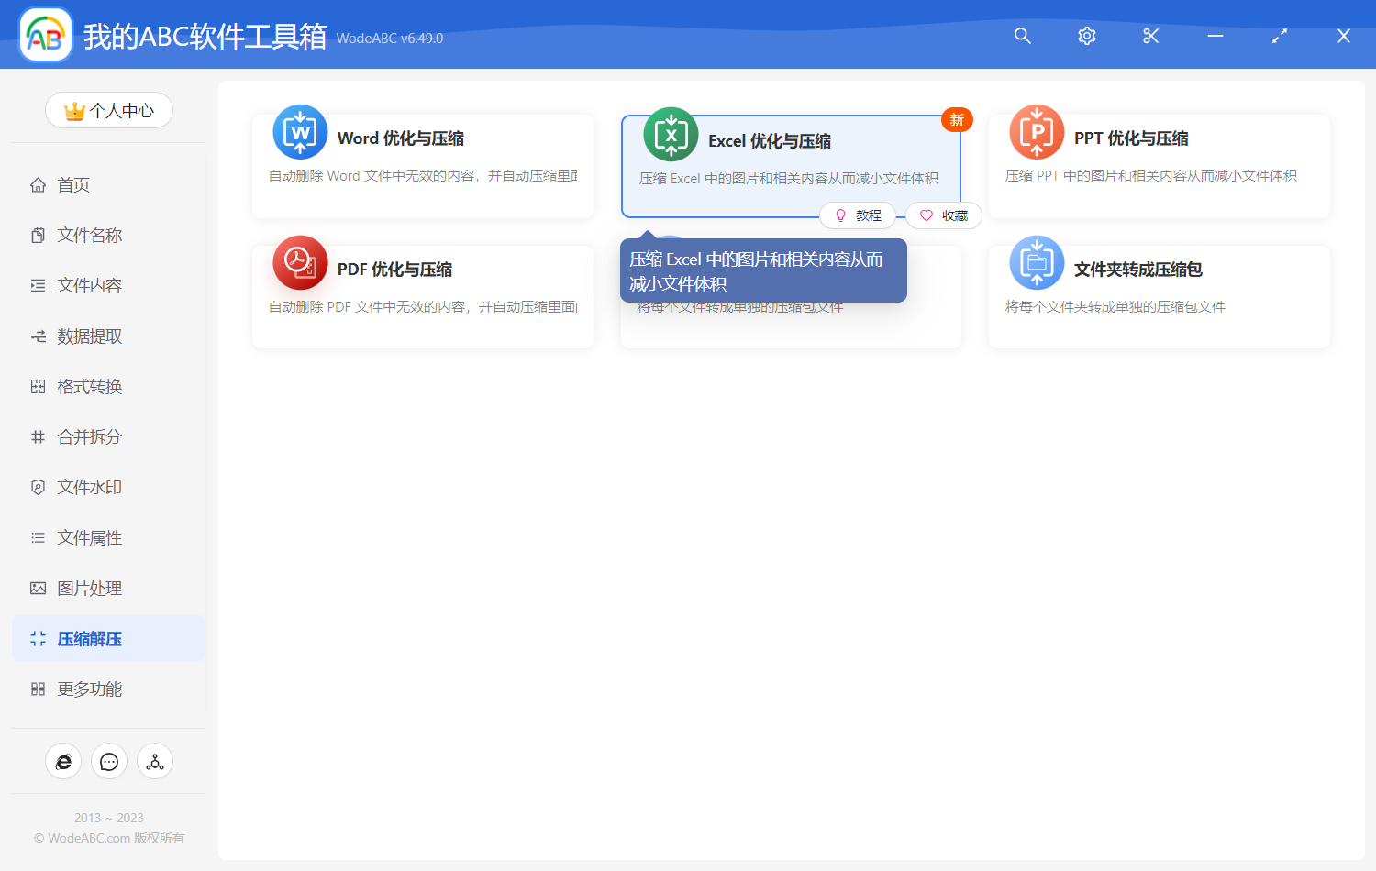Click the IE browser icon at sidebar bottom
The width and height of the screenshot is (1376, 871).
tap(63, 762)
